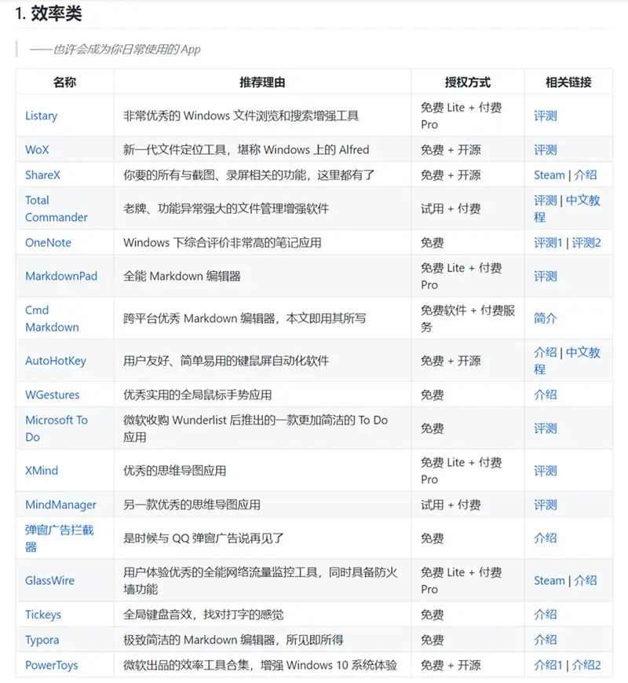Click the 推荐理由 column header
This screenshot has width=628, height=683.
pos(262,83)
